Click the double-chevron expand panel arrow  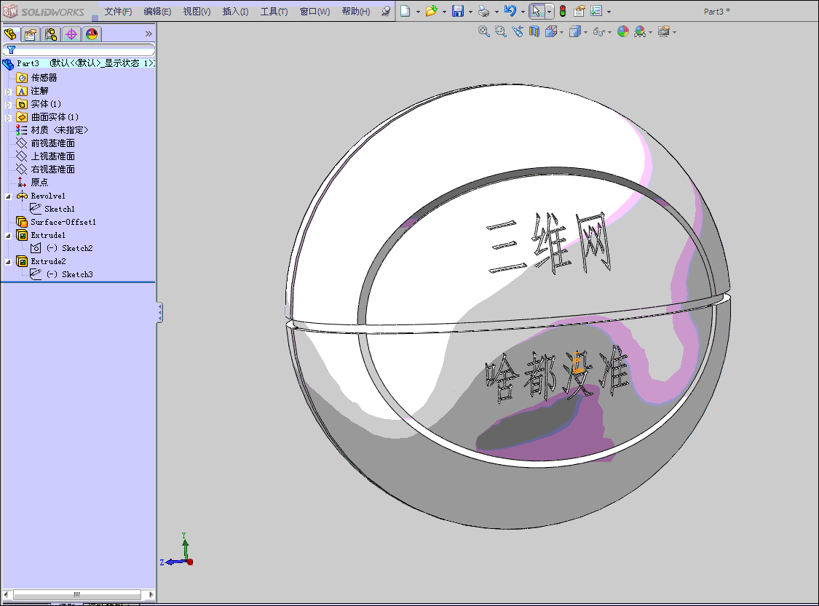149,34
